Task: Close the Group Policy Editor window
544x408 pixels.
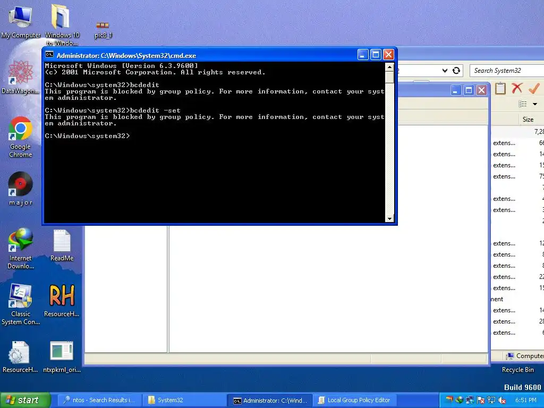Action: click(481, 90)
